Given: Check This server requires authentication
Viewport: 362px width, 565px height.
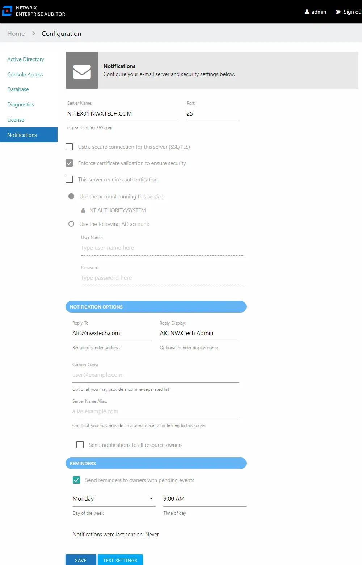Looking at the screenshot, I should pos(69,179).
